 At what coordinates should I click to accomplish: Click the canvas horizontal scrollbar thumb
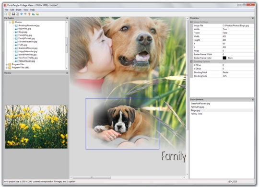92,177
